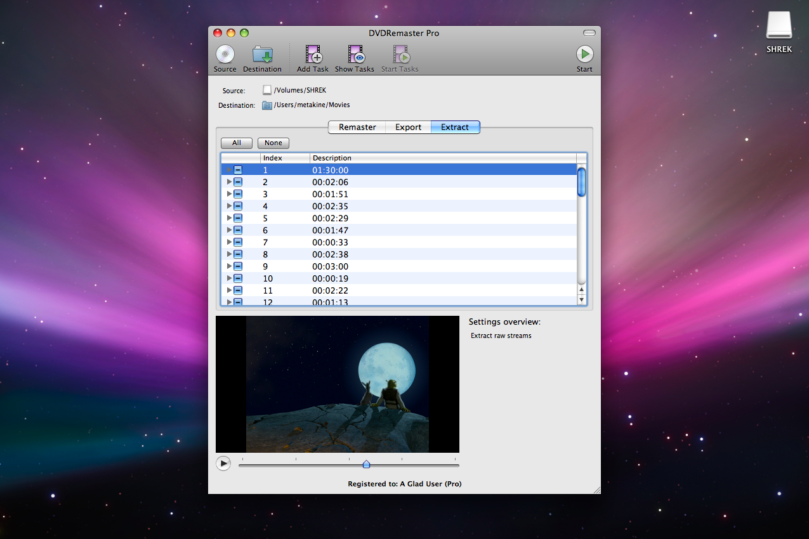Expand the disclosure triangle for index 2
This screenshot has width=809, height=539.
pyautogui.click(x=229, y=182)
